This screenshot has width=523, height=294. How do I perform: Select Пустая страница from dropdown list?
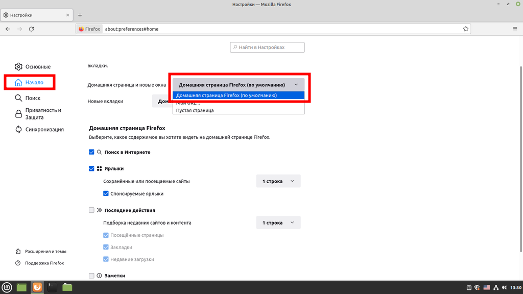coord(195,110)
